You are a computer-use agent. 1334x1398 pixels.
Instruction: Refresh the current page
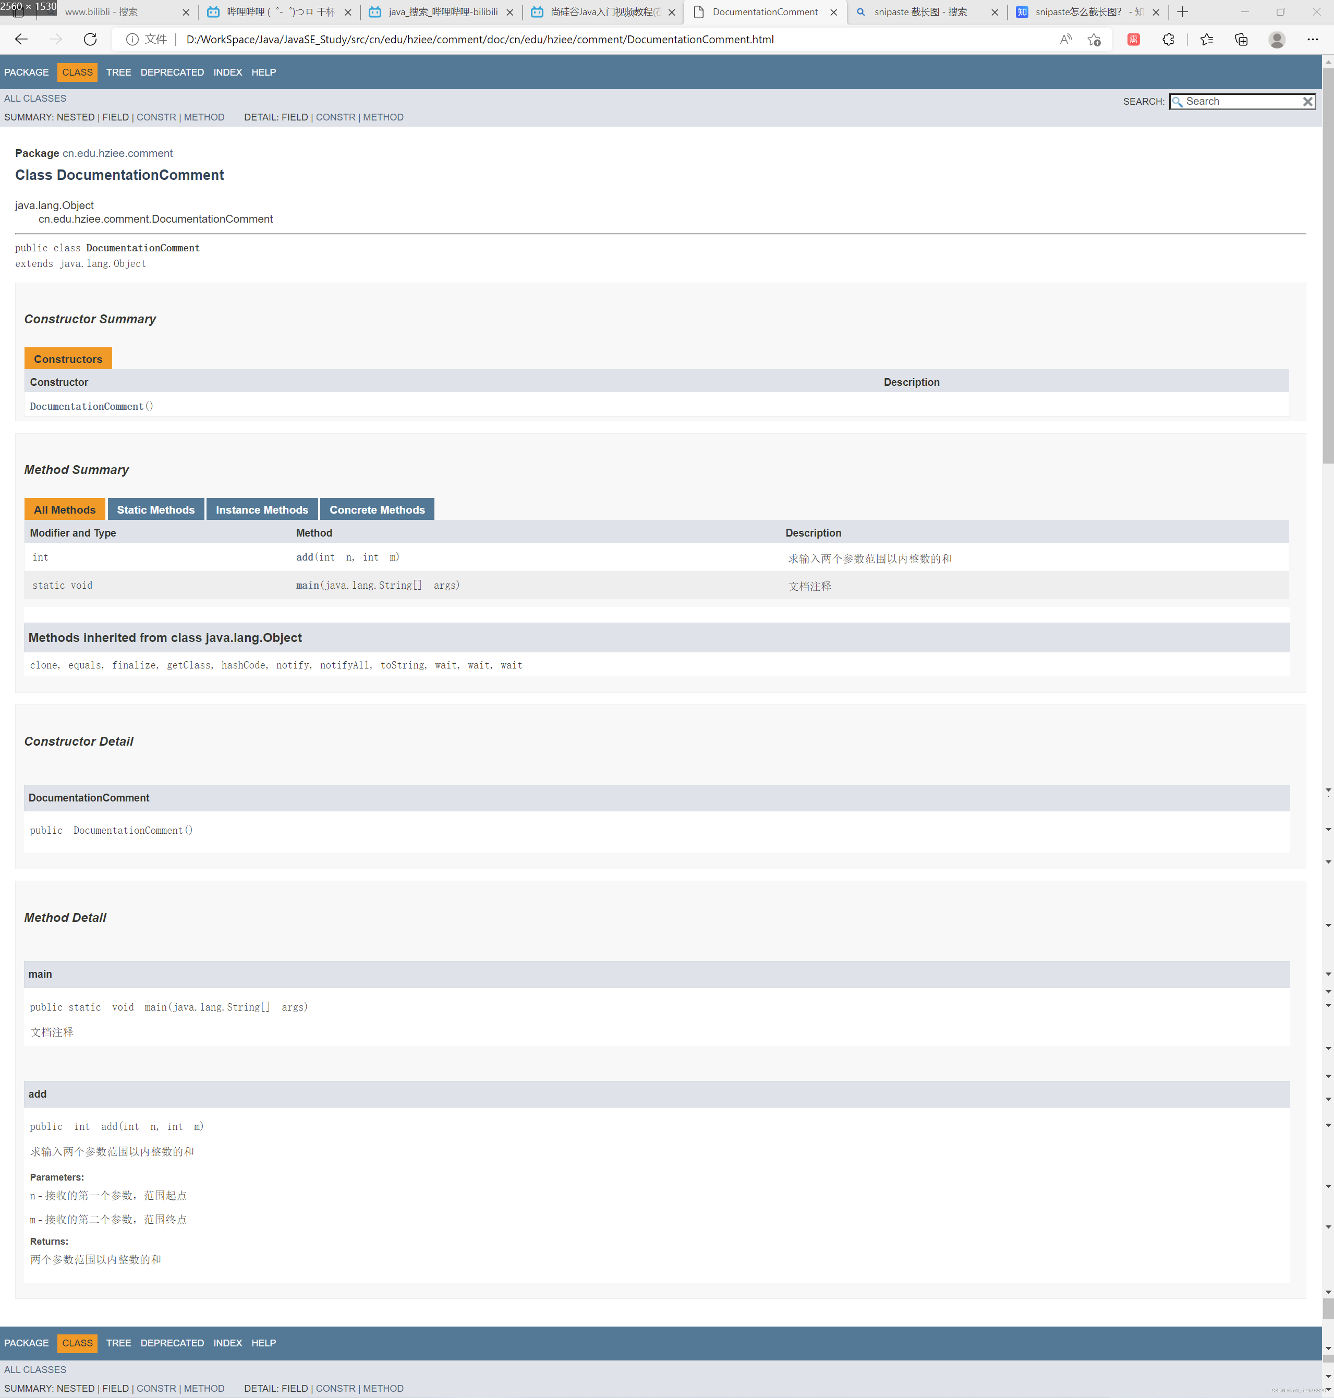(90, 40)
